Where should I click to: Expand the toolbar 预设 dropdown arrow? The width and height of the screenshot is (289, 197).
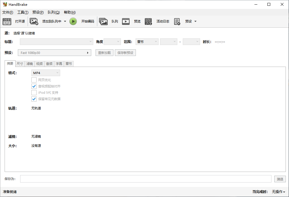tap(195, 21)
